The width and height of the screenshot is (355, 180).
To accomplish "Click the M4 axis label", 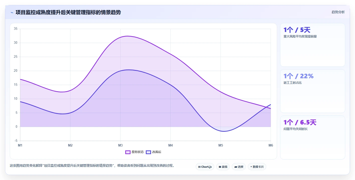I will pyautogui.click(x=171, y=145).
